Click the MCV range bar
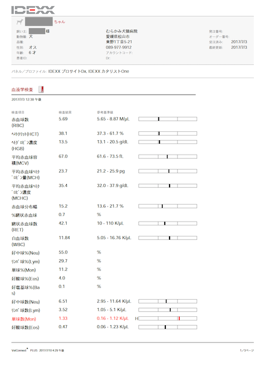Screen dimensions: 265x372 168,157
